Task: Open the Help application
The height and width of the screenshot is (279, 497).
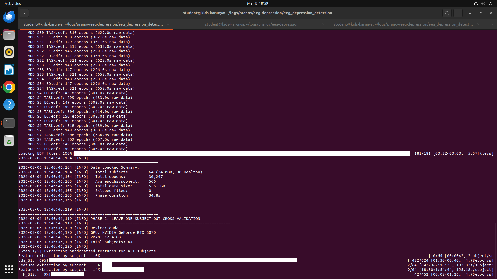Action: click(9, 105)
